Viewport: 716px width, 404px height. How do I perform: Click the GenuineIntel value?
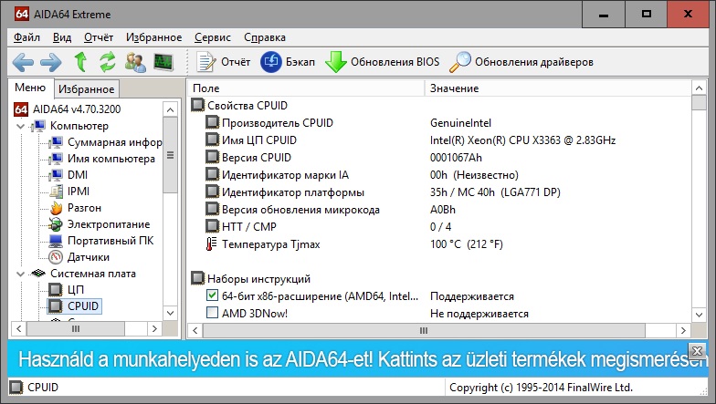pyautogui.click(x=460, y=122)
